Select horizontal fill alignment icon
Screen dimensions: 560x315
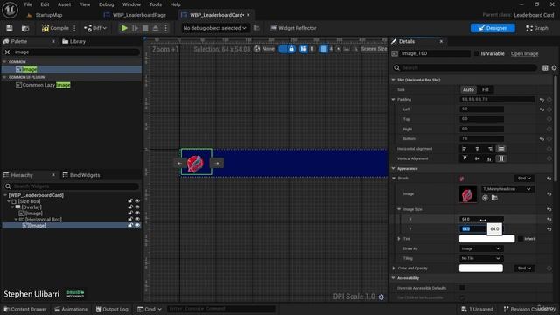point(501,149)
